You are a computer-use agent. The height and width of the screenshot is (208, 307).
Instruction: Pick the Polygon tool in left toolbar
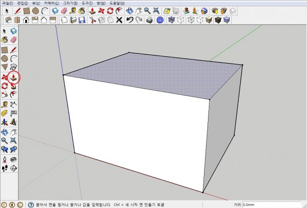pos(4,67)
